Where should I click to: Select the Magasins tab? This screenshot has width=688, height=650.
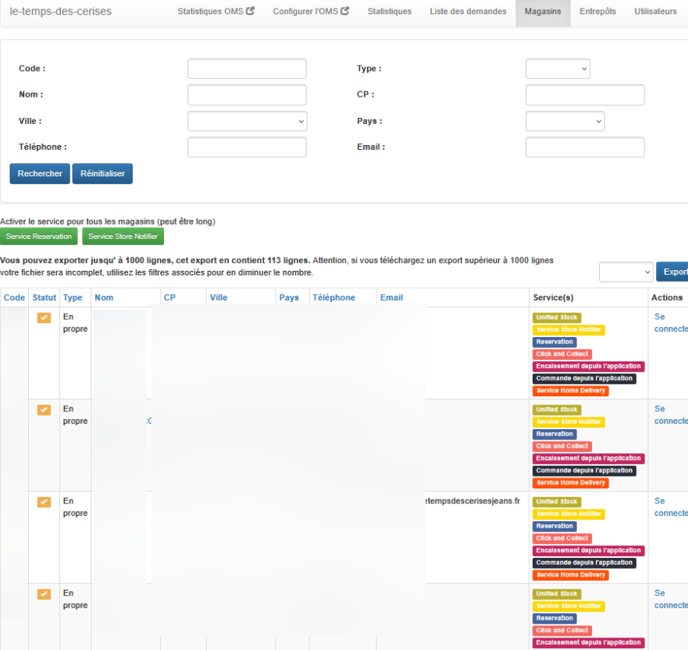[x=543, y=12]
